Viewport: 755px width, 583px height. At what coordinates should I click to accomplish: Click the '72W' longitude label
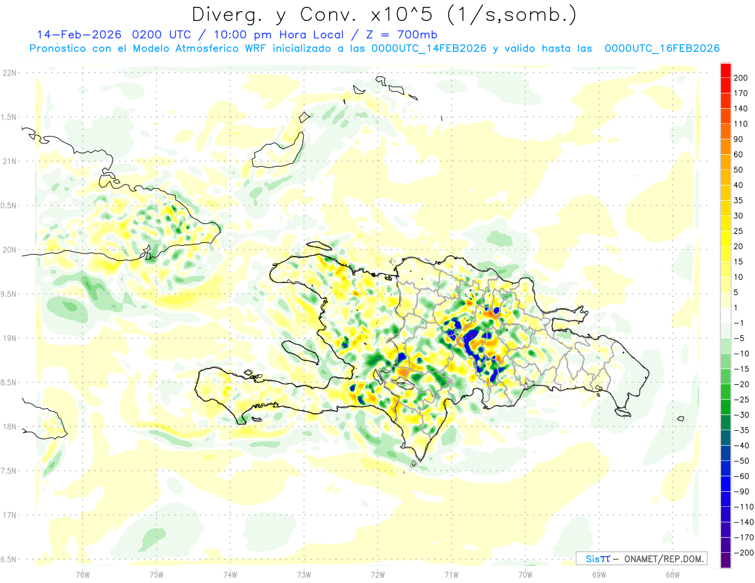click(x=377, y=574)
